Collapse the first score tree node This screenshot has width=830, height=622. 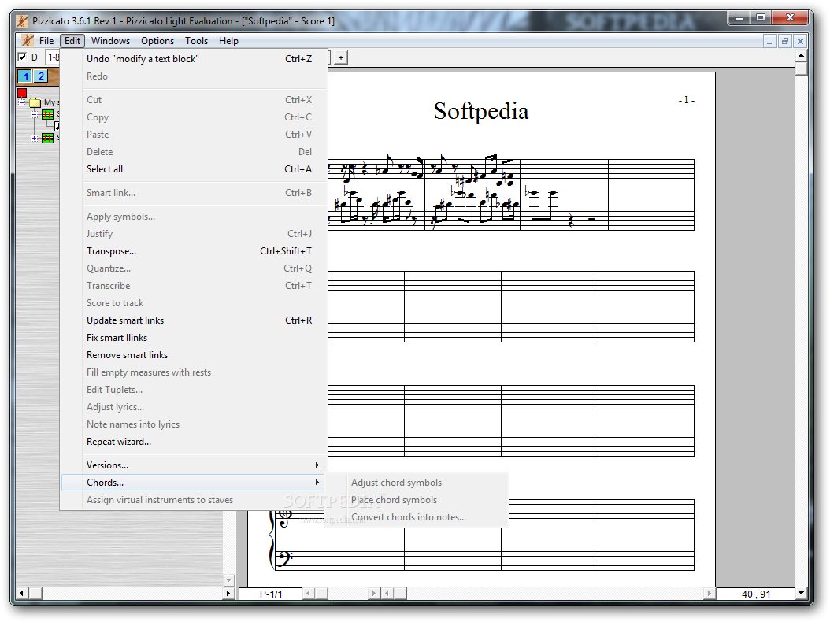click(x=35, y=114)
